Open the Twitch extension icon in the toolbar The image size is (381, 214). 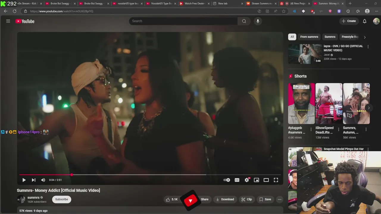click(339, 11)
